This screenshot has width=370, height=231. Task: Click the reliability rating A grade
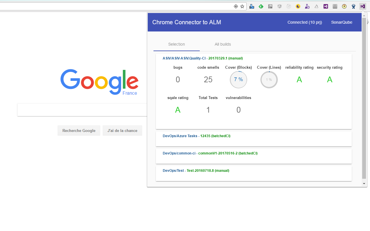click(x=299, y=80)
